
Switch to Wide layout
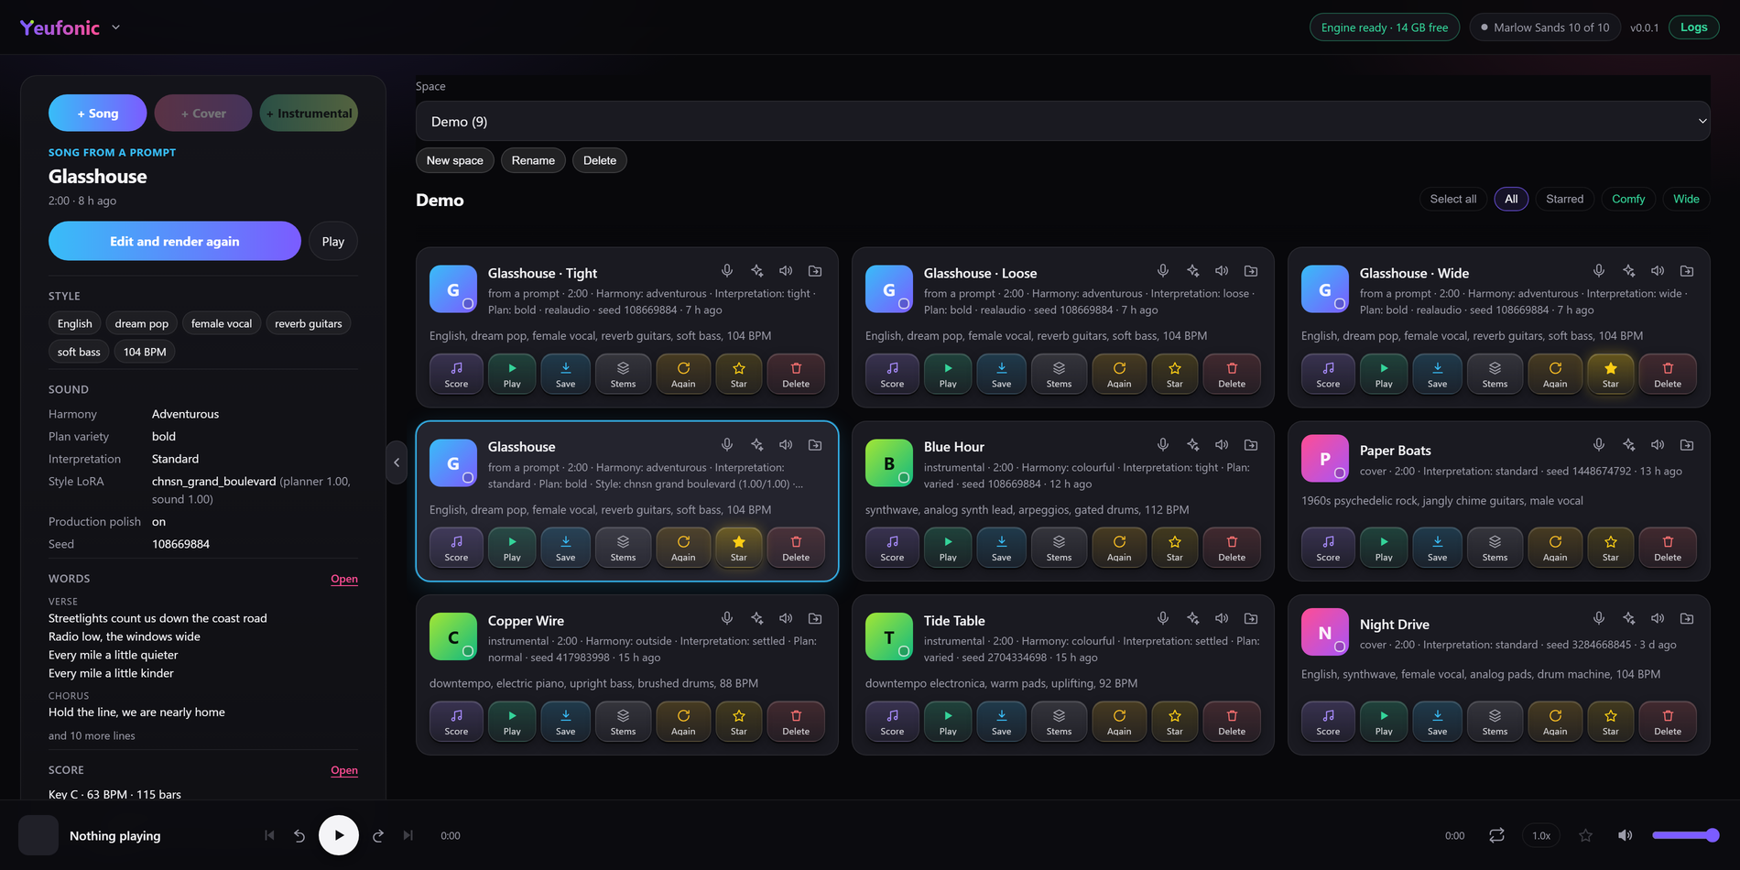tap(1686, 199)
